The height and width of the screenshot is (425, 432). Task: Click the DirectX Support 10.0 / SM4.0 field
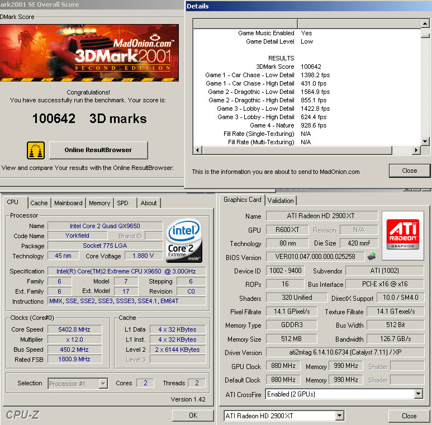400,297
